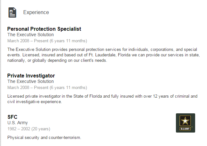This screenshot has width=207, height=146.
Task: Open the SFC position title
Action: (12, 117)
